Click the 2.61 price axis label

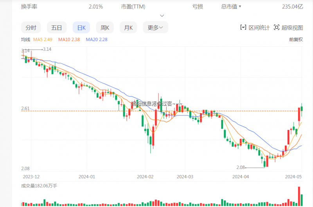(25, 108)
